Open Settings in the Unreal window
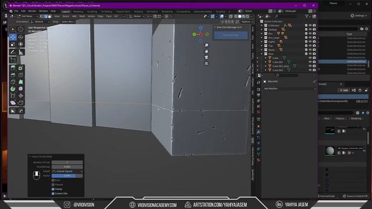The height and width of the screenshot is (209, 372). point(359,16)
